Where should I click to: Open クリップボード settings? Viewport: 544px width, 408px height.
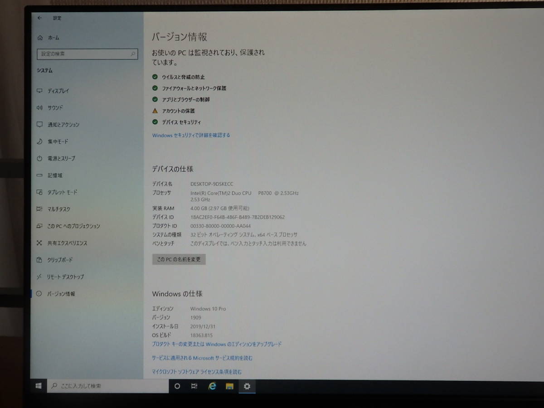[54, 260]
